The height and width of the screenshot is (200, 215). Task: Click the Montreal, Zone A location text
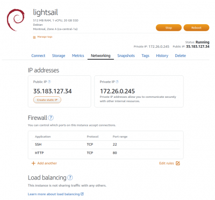pos(55,29)
